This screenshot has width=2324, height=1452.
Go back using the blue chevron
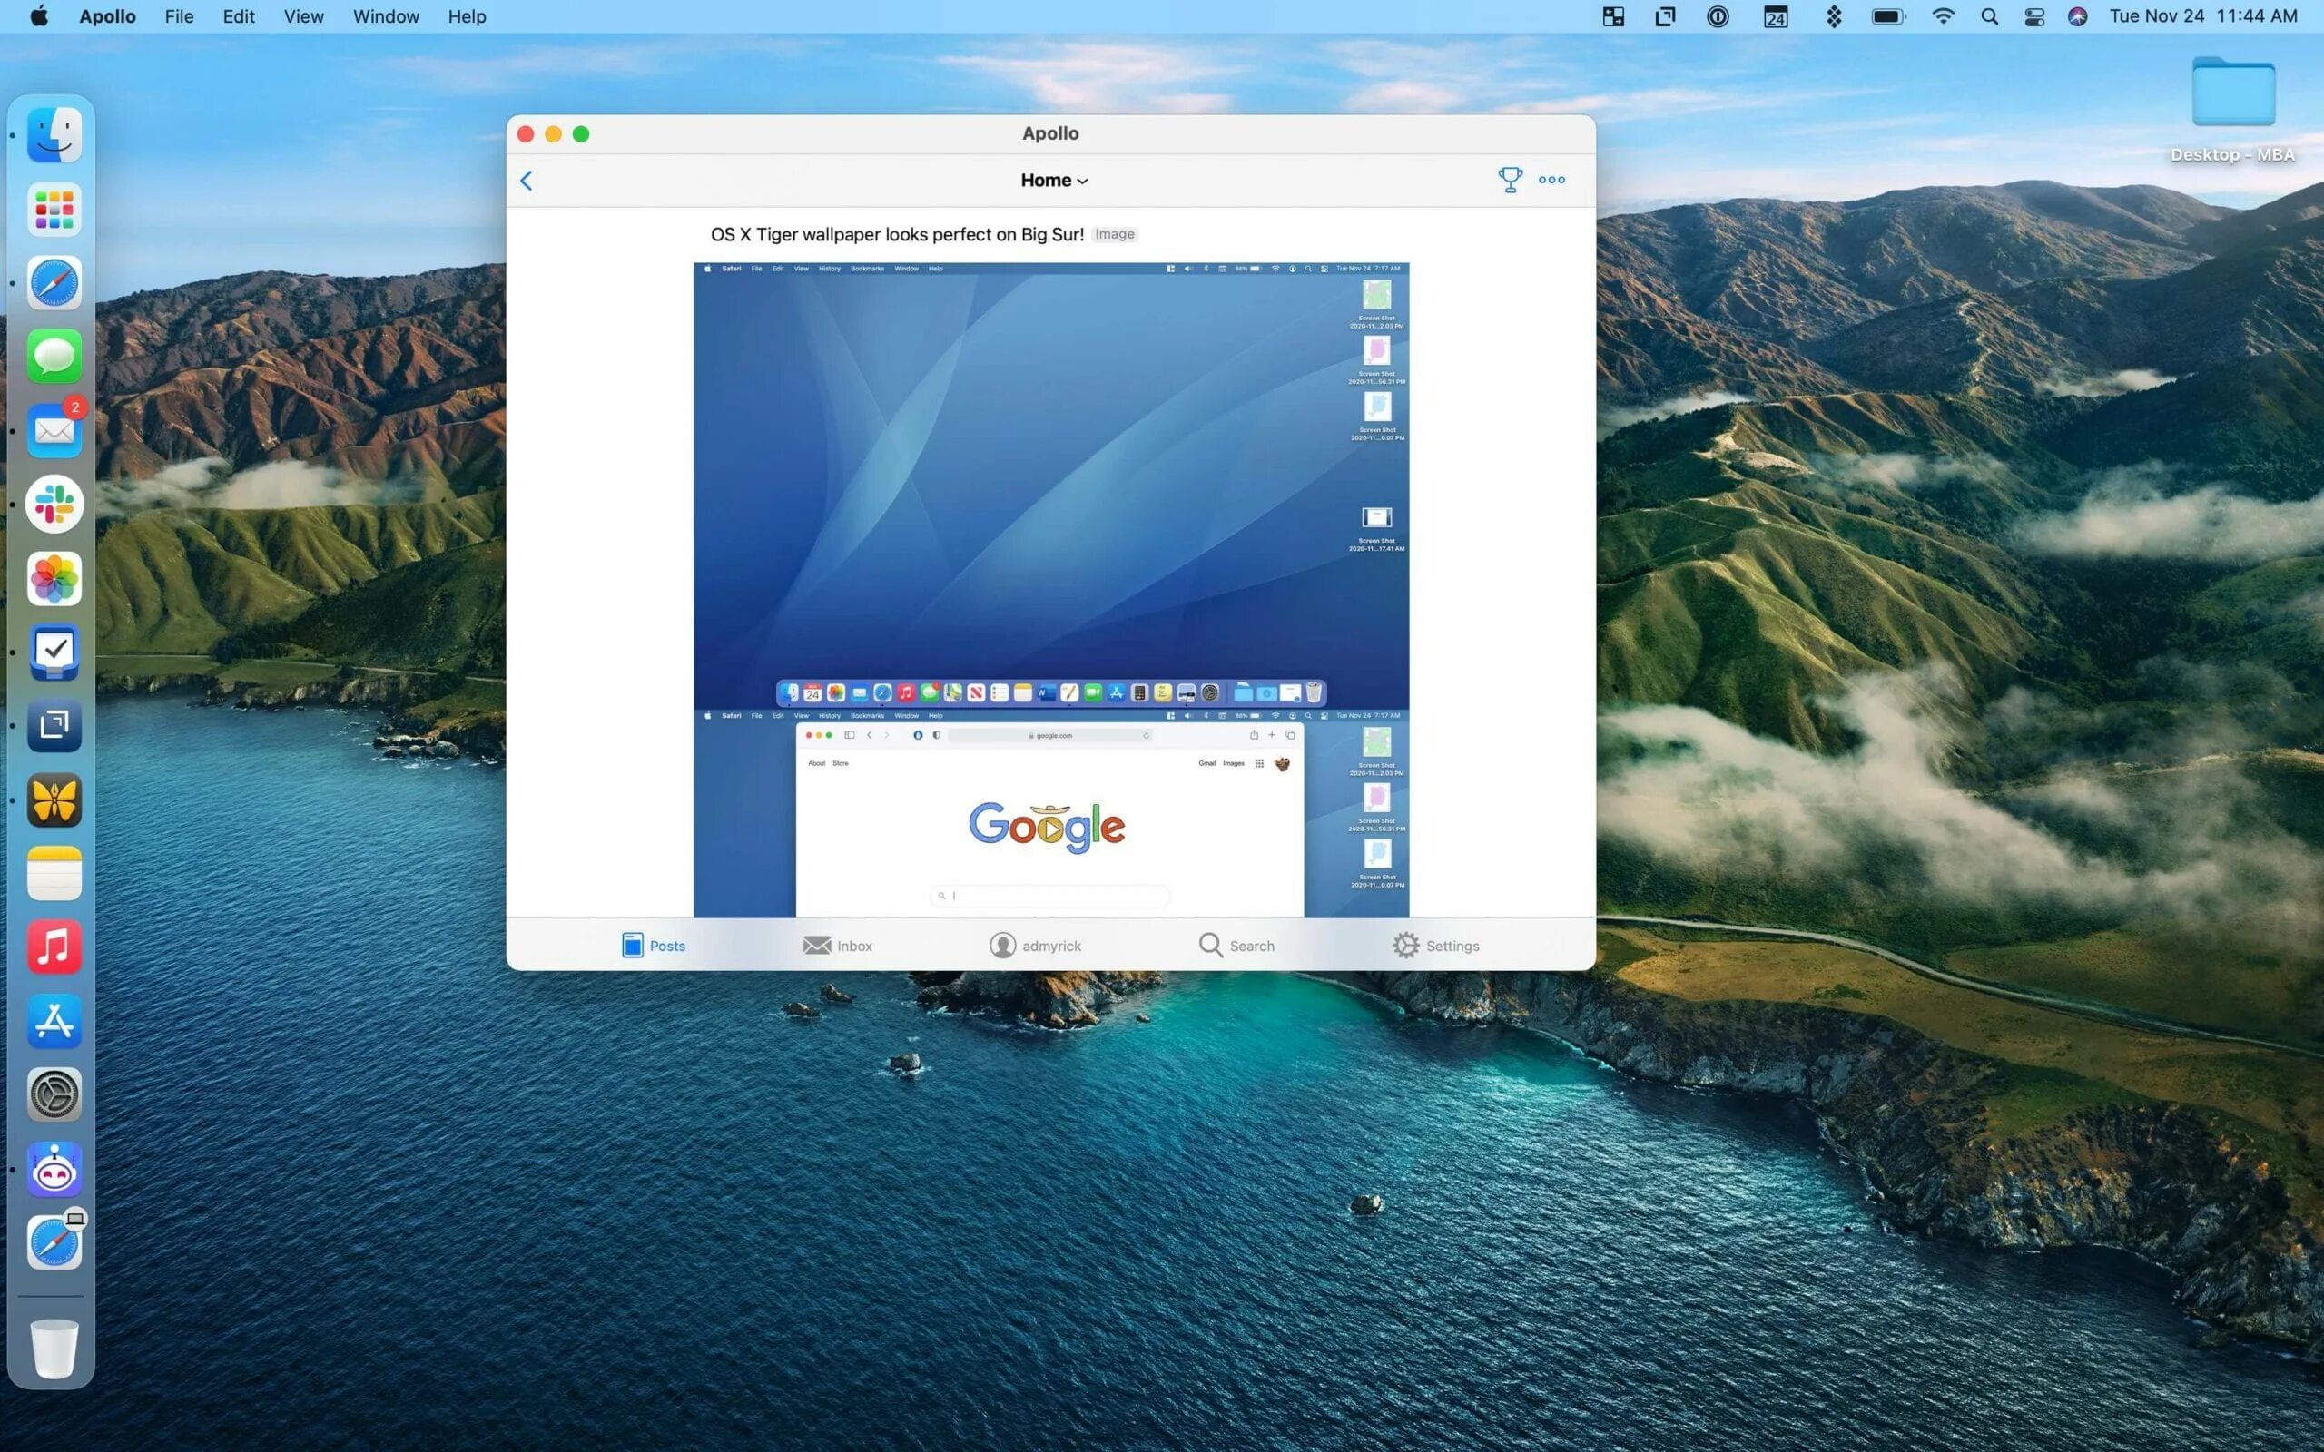(527, 181)
